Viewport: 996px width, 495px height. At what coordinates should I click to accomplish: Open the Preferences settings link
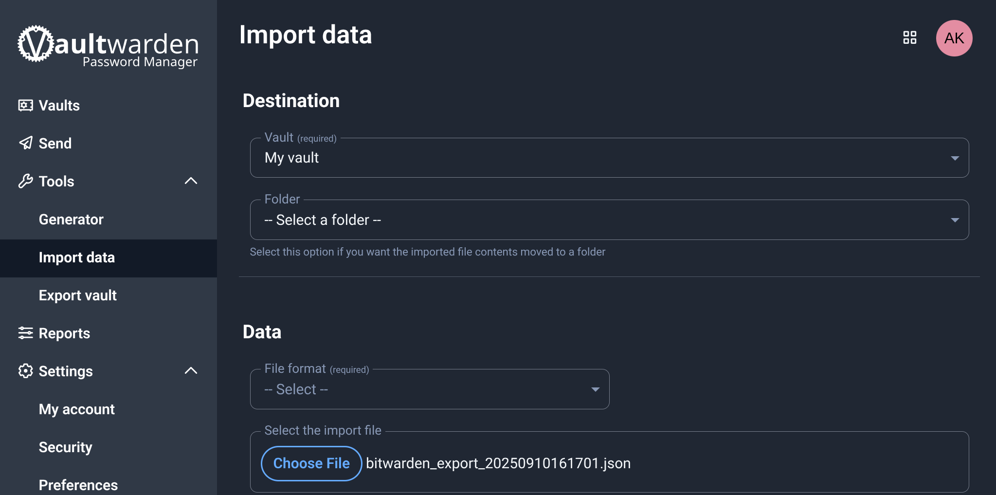tap(78, 485)
